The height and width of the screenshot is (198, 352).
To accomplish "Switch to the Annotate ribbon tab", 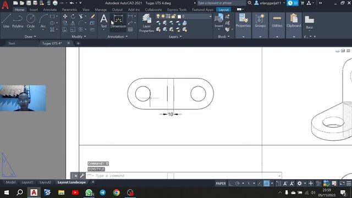I will [50, 10].
